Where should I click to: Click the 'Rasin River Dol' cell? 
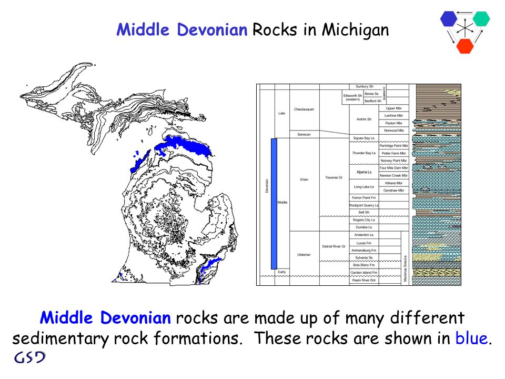[364, 281]
